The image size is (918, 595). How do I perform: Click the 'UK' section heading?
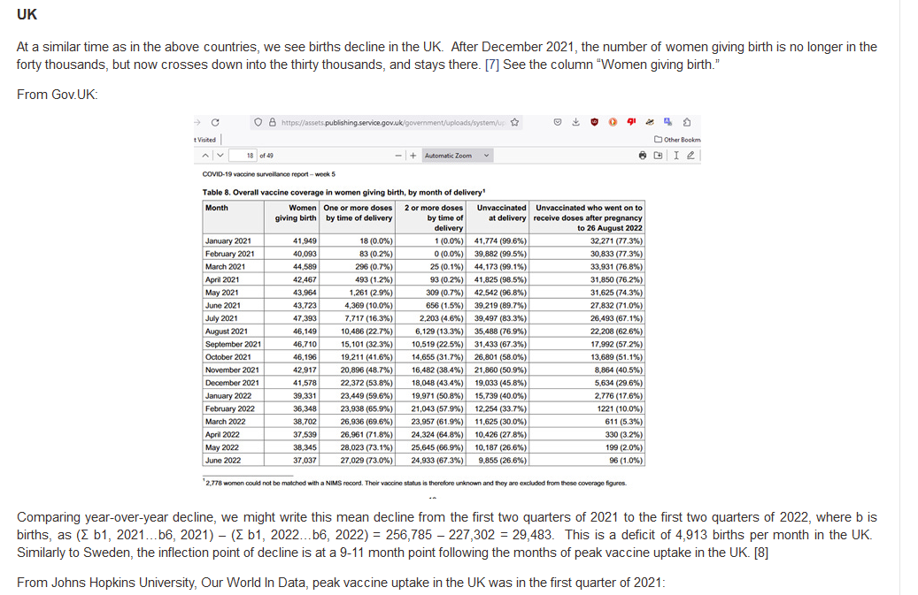pyautogui.click(x=27, y=15)
